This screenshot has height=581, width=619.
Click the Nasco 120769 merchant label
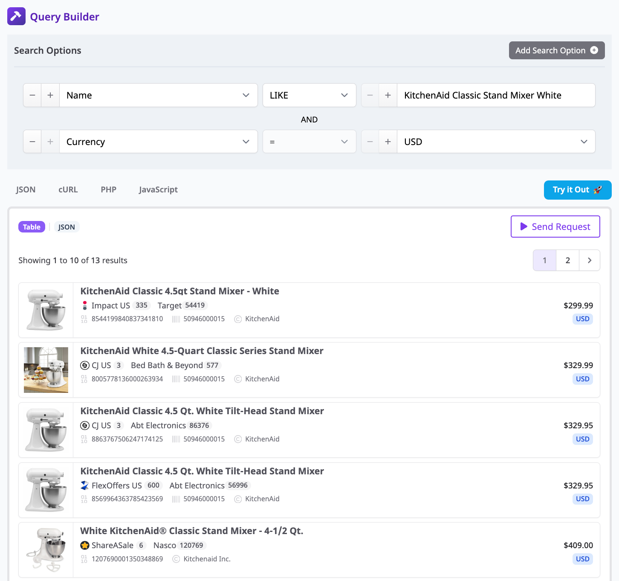click(180, 546)
